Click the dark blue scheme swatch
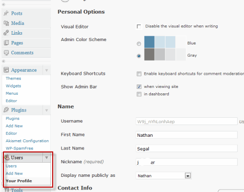The image size is (244, 192). 149,42
